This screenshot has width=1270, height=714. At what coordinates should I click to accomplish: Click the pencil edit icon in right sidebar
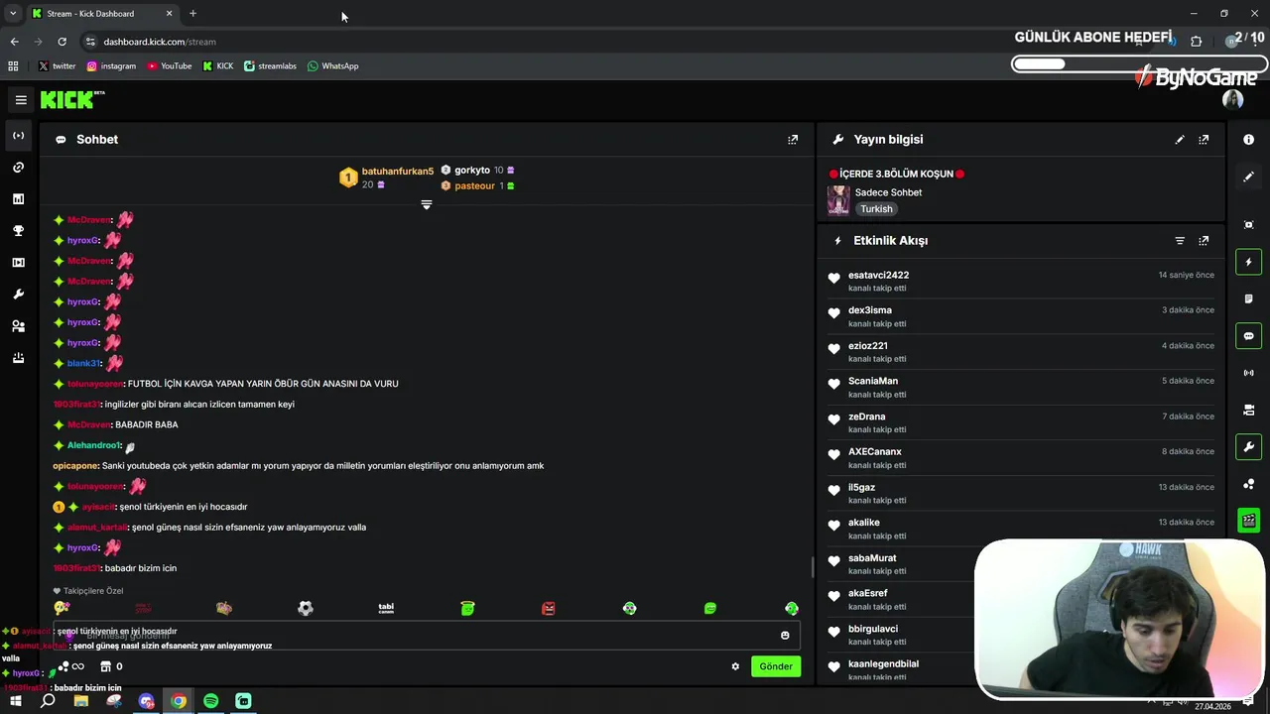click(x=1248, y=177)
